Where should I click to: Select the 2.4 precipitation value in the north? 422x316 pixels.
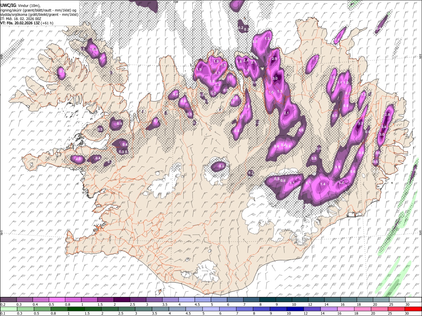246,60
